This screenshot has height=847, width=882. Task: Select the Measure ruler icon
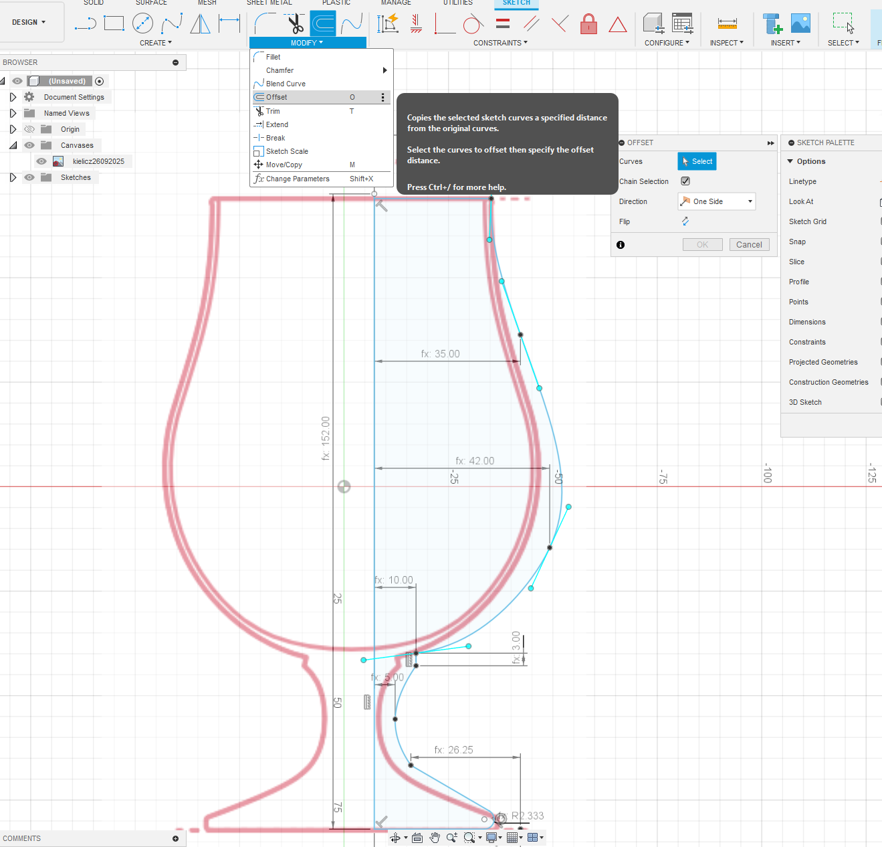click(727, 23)
